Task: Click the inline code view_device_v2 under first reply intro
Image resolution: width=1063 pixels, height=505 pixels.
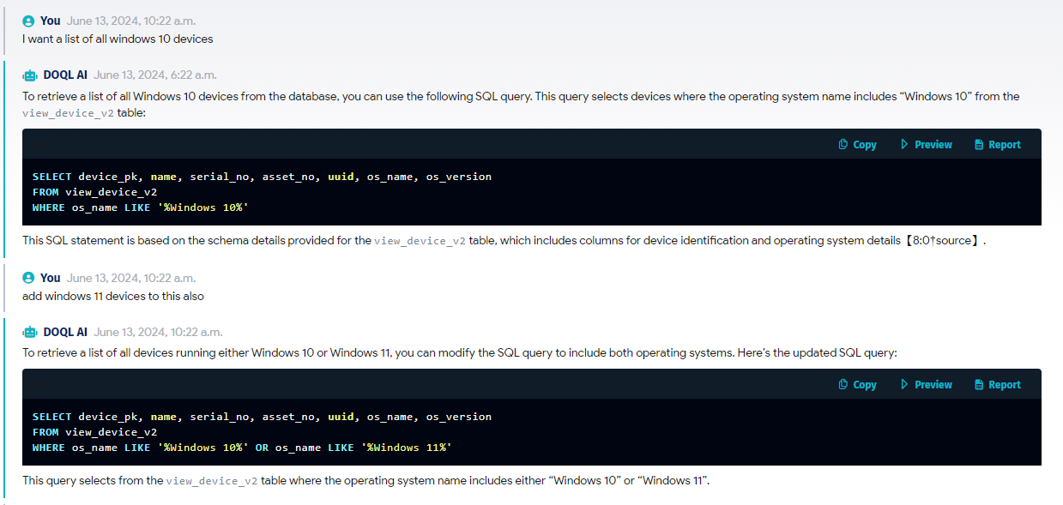Action: (69, 113)
